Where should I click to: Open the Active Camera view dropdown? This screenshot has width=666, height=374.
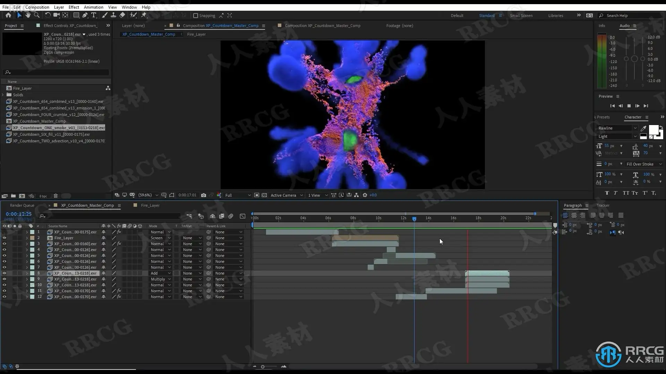pyautogui.click(x=287, y=195)
